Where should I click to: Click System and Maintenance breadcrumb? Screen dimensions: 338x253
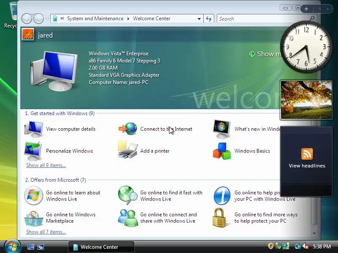pyautogui.click(x=95, y=19)
